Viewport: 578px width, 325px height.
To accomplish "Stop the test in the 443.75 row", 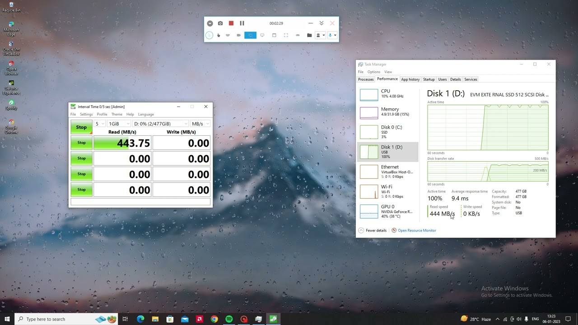I will (81, 143).
